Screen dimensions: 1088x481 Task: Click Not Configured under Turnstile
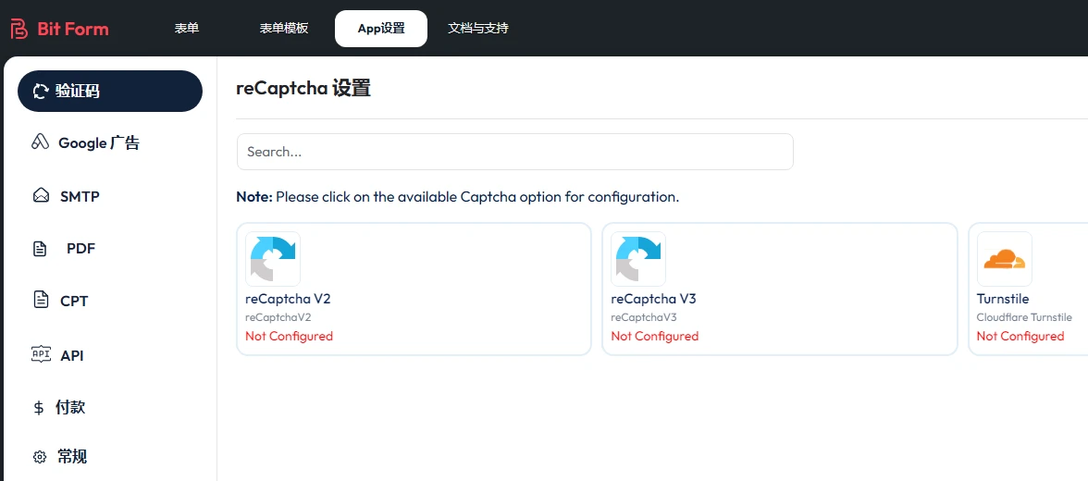[1020, 336]
